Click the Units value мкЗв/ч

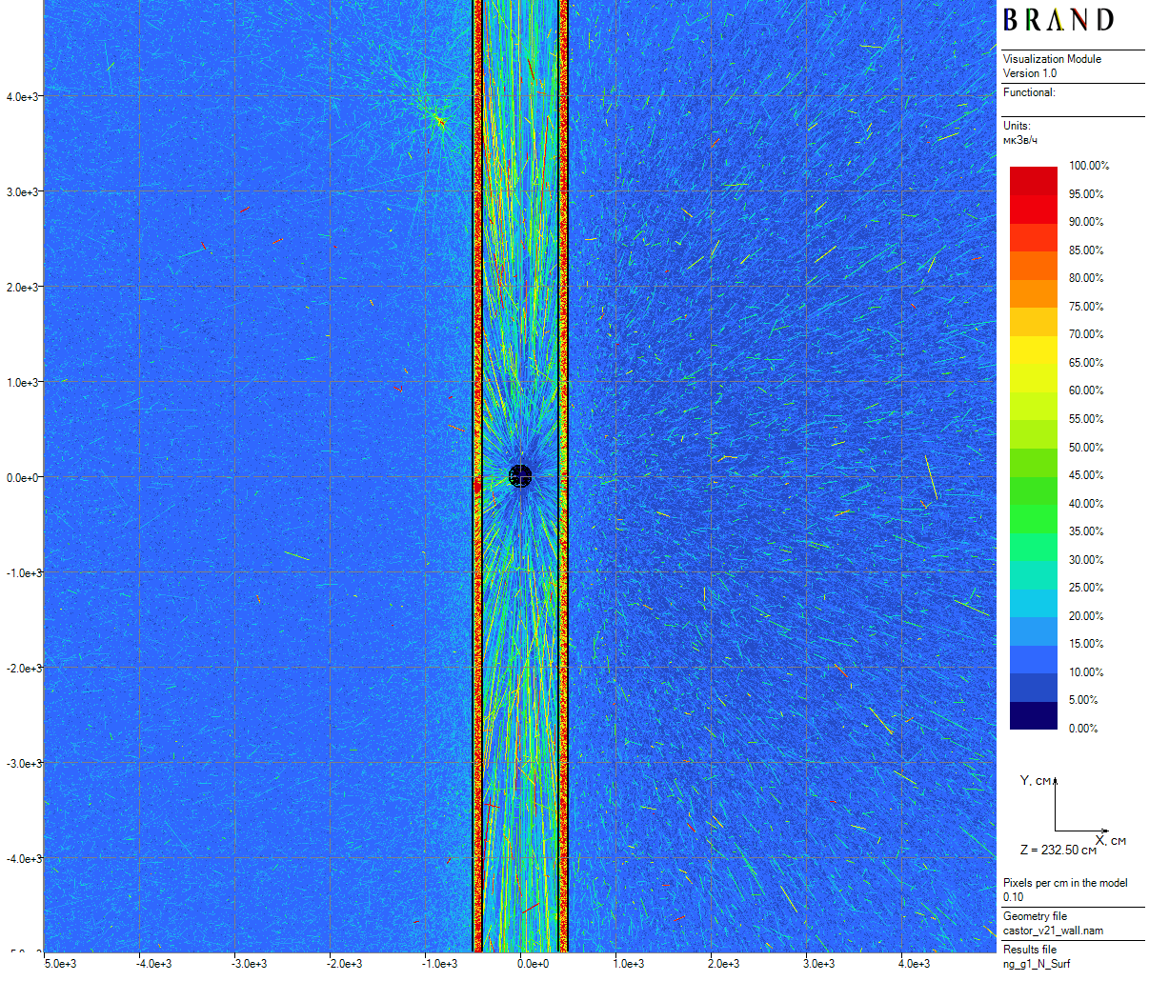tap(1020, 140)
